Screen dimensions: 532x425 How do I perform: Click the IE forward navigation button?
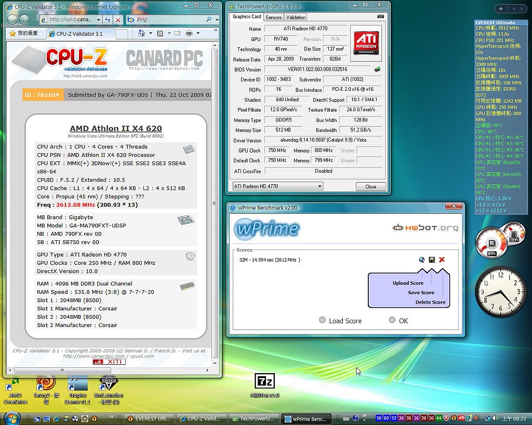coord(24,20)
